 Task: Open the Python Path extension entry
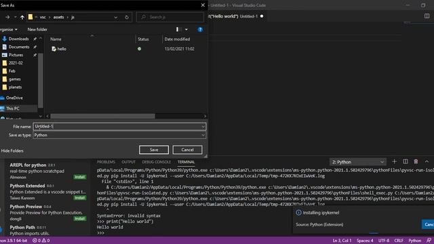coord(47,230)
